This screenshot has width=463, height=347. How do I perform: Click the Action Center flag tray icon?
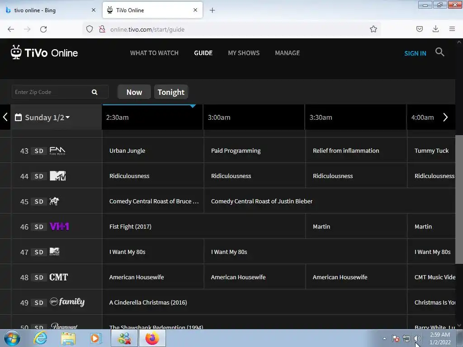395,338
